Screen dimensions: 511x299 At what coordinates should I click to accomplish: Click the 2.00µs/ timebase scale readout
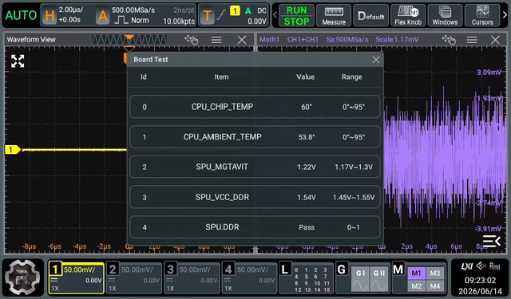coord(71,10)
